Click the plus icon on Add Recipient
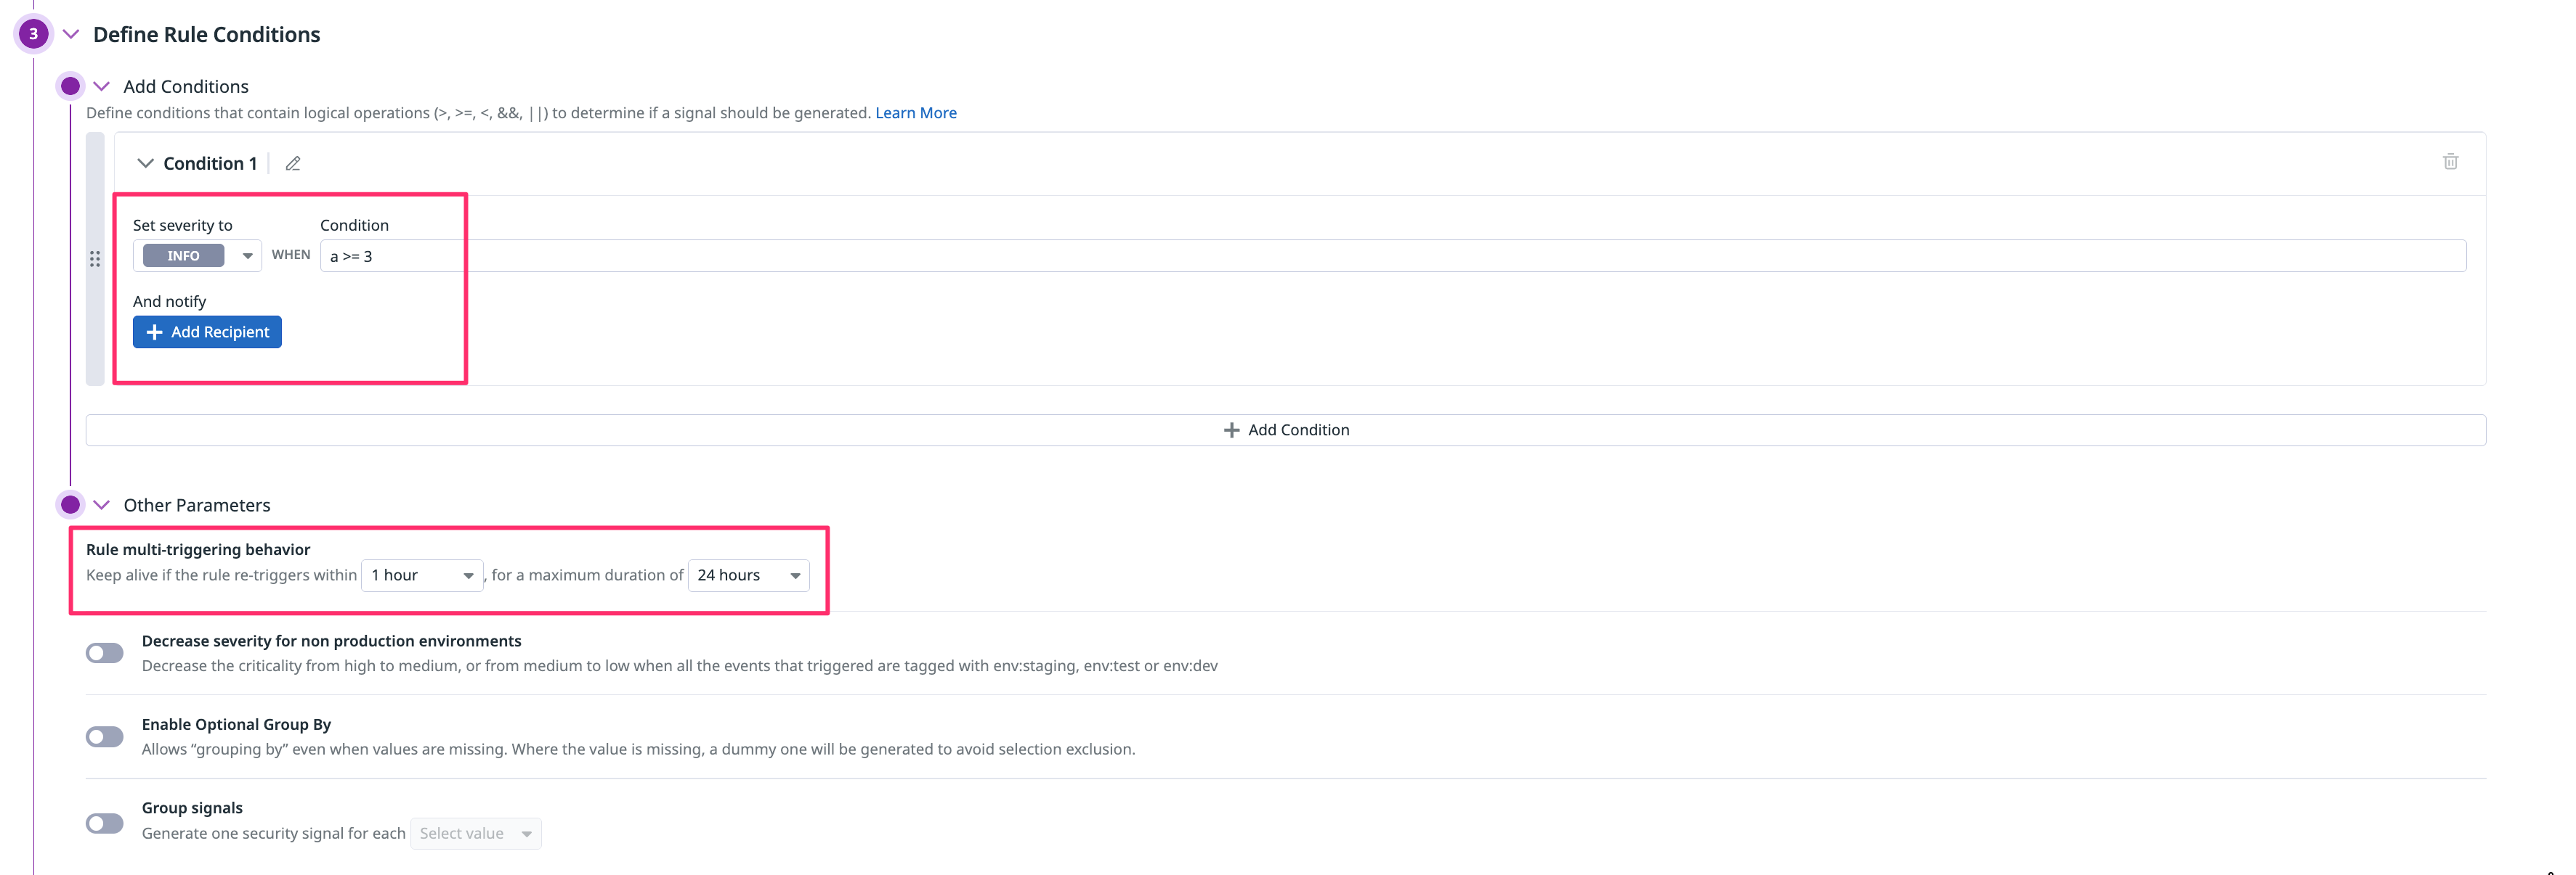This screenshot has height=875, width=2576. point(154,332)
